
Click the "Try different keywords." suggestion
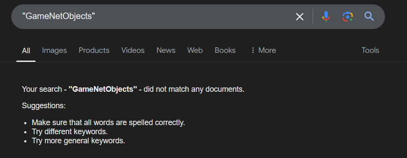pyautogui.click(x=70, y=132)
